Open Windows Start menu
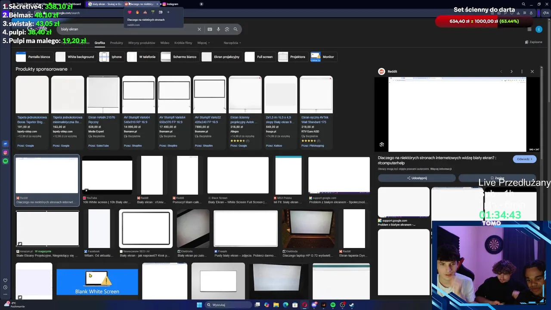Screen dimensions: 551x310 [x=199, y=305]
